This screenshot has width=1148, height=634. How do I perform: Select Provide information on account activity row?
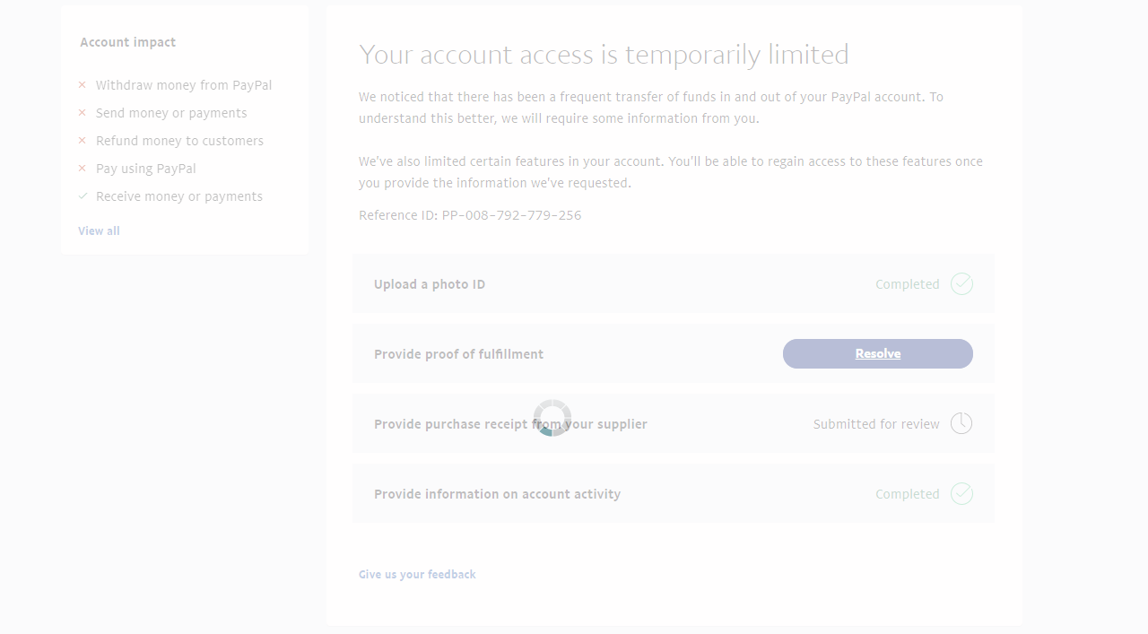click(497, 494)
